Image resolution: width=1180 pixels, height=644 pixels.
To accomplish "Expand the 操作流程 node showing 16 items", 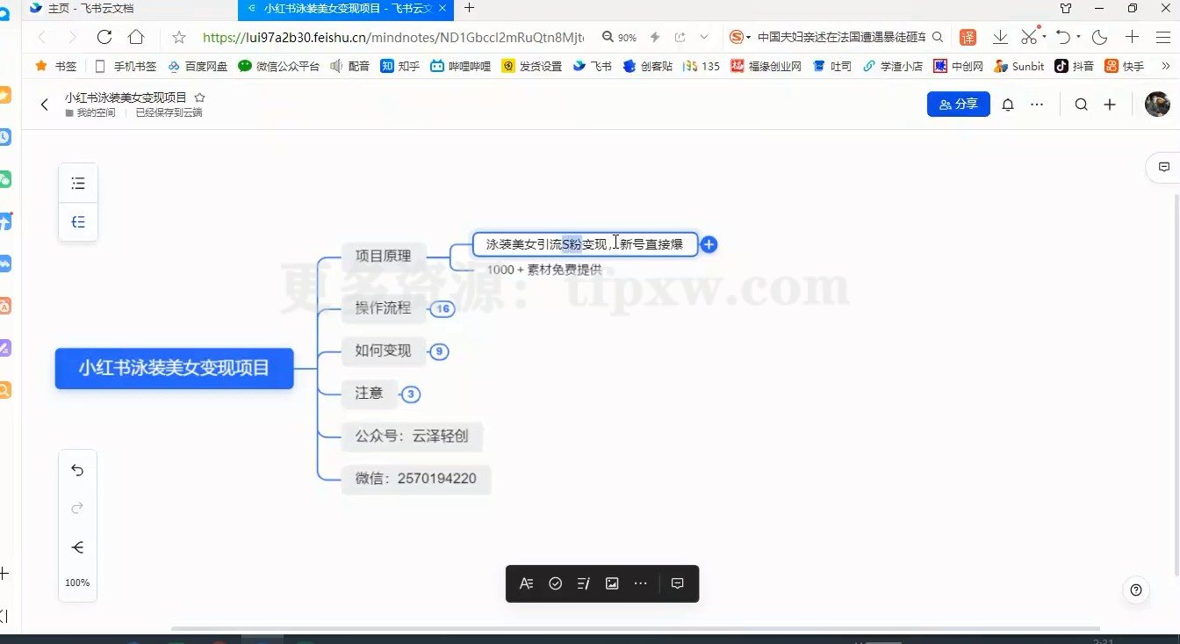I will pyautogui.click(x=442, y=309).
